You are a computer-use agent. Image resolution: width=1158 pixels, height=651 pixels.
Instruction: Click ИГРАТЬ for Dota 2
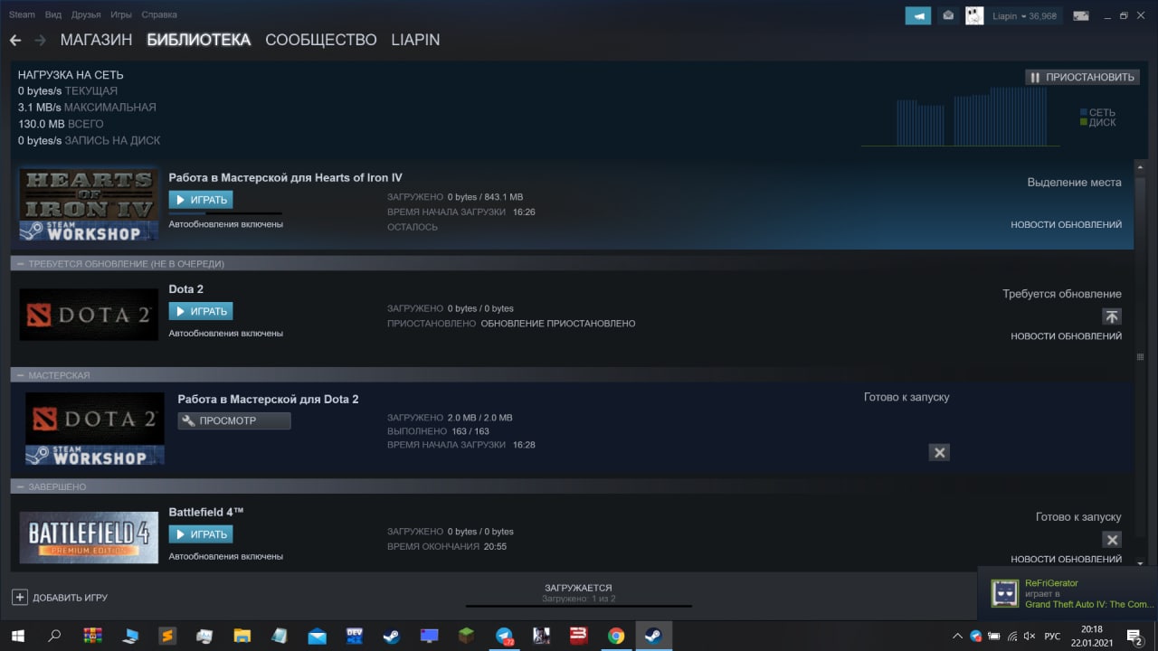201,312
